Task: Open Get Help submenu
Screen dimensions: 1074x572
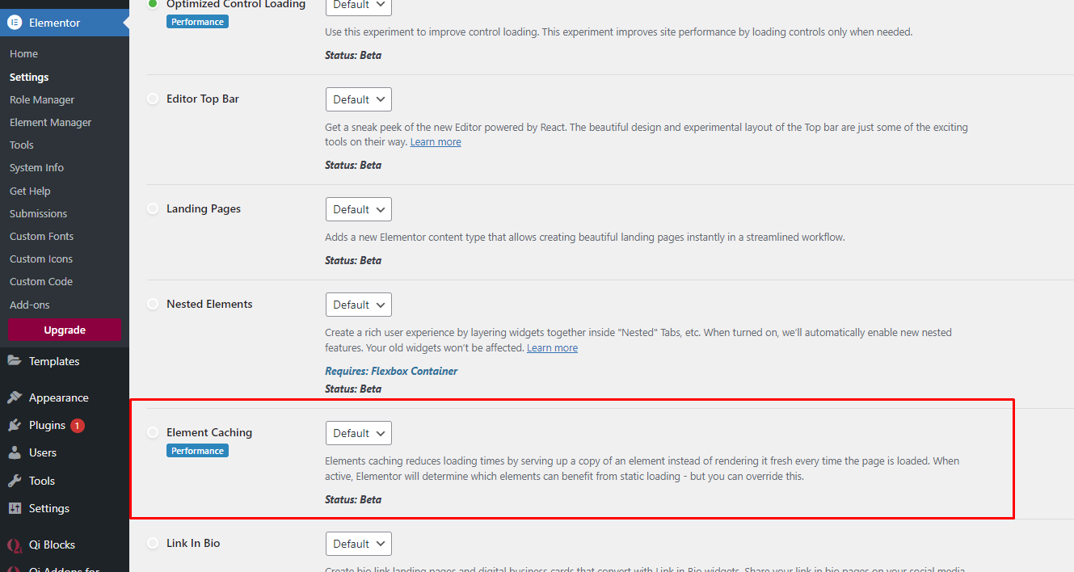Action: click(30, 191)
